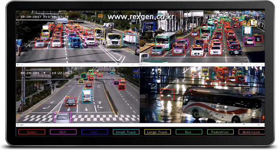This screenshot has height=154, width=280.
Task: Click the cyan-boxed white truck numbered 190
Action: (x=87, y=96)
